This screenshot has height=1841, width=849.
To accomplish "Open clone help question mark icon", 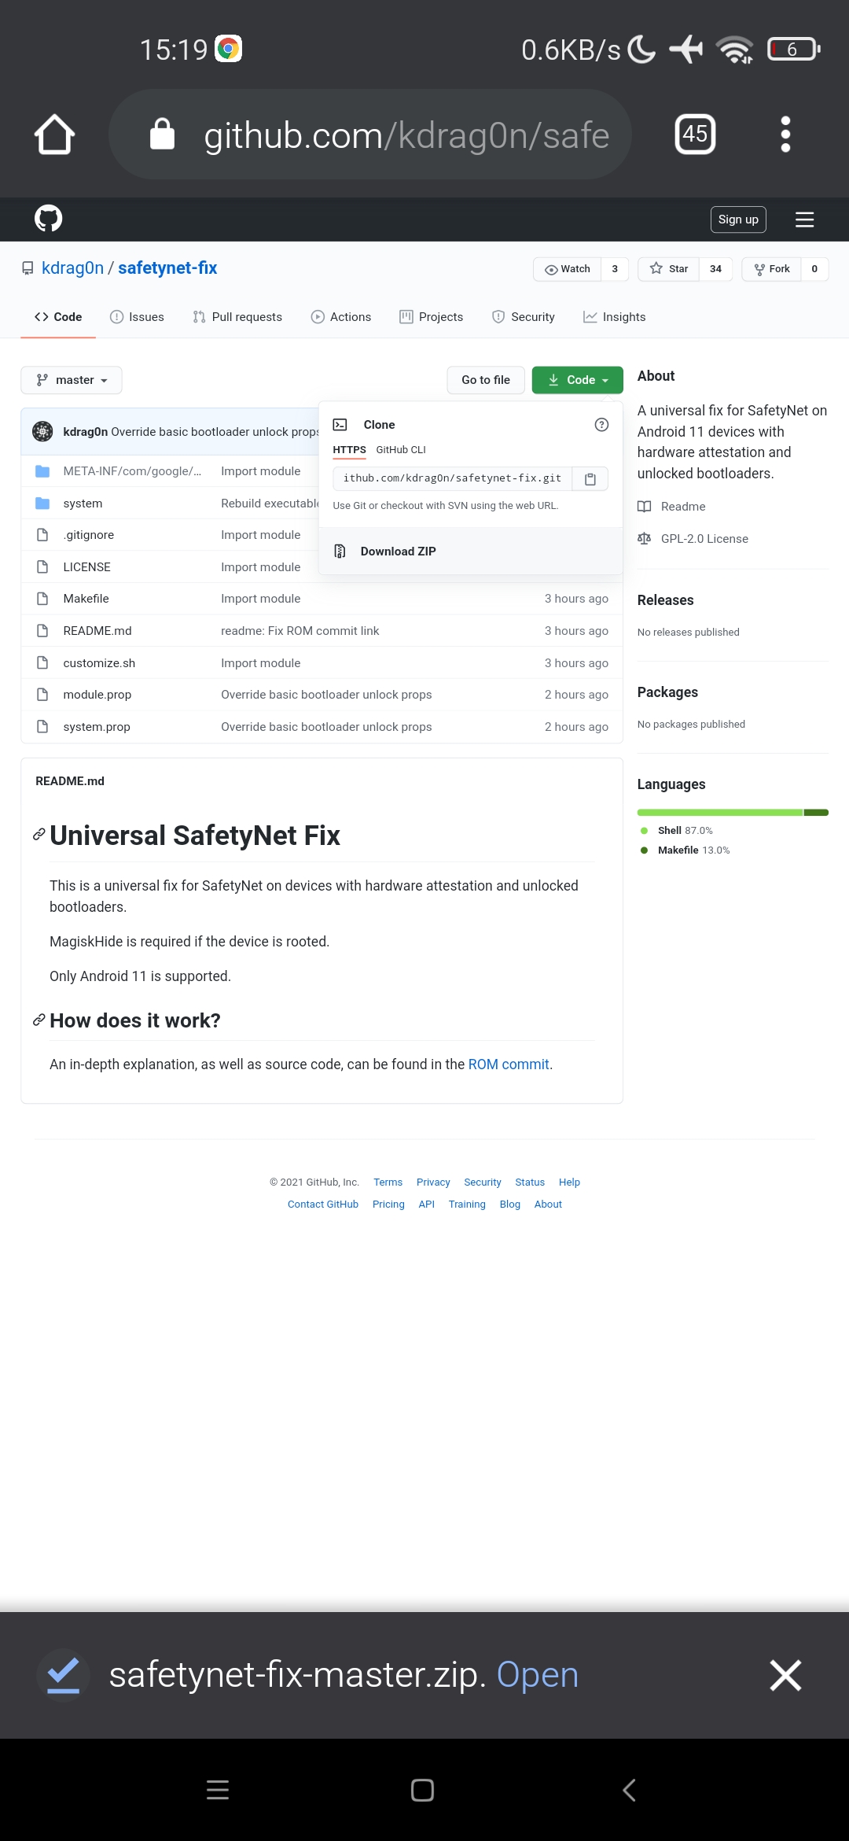I will (x=601, y=425).
